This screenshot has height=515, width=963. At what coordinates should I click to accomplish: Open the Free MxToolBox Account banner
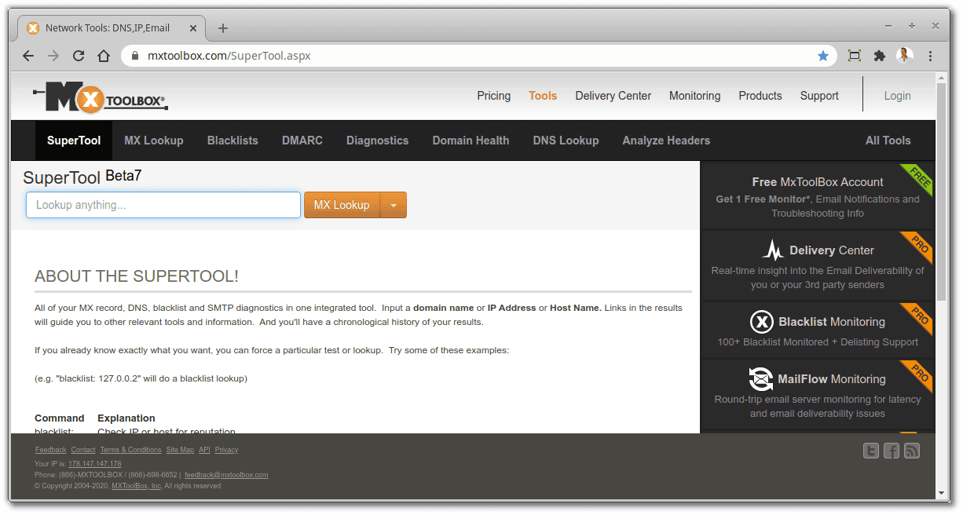coord(818,196)
